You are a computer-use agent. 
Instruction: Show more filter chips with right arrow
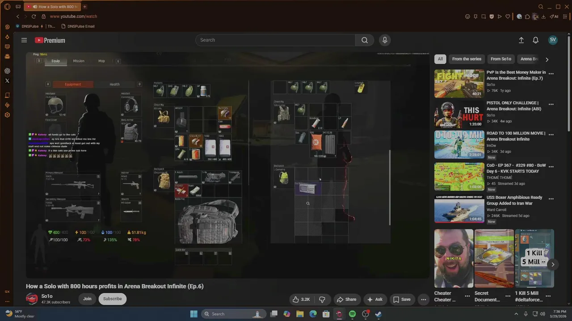pyautogui.click(x=547, y=59)
